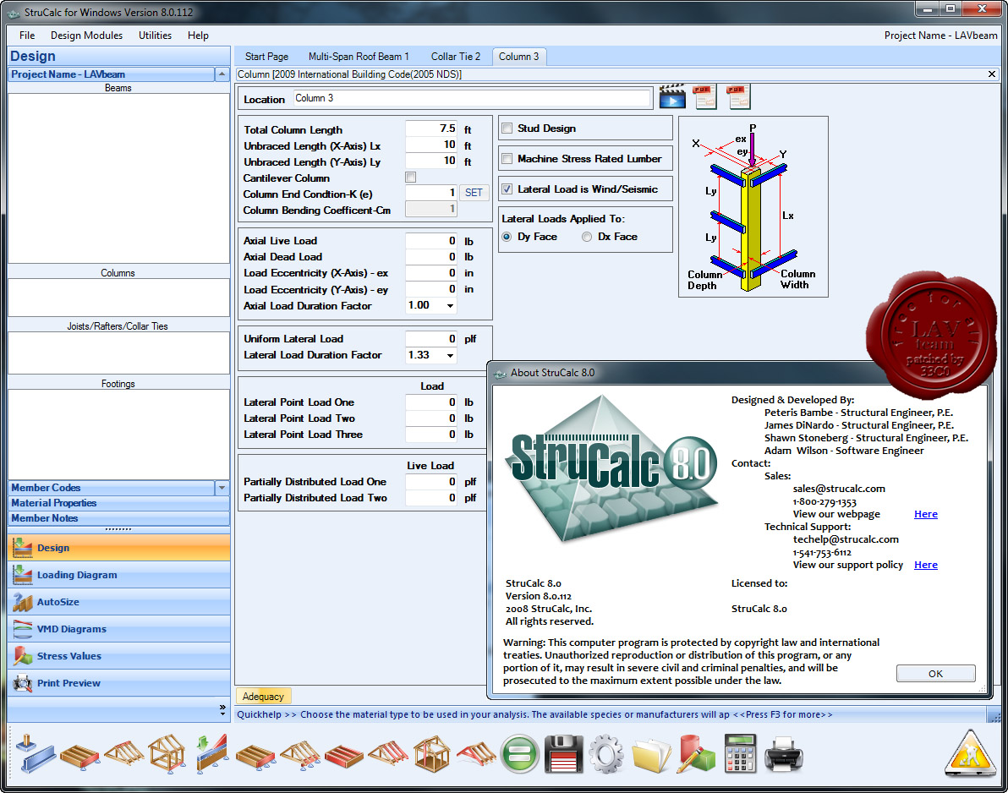Click OK in the About StruCalc dialog
1008x793 pixels.
tap(935, 674)
